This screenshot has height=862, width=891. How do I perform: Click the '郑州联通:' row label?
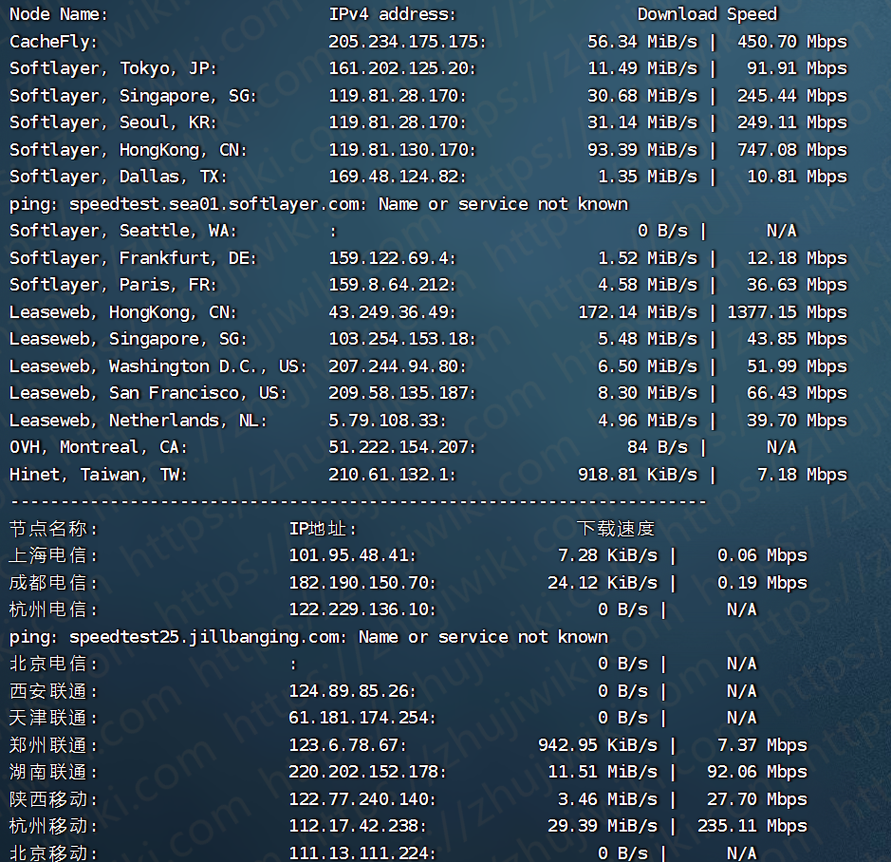[x=53, y=745]
